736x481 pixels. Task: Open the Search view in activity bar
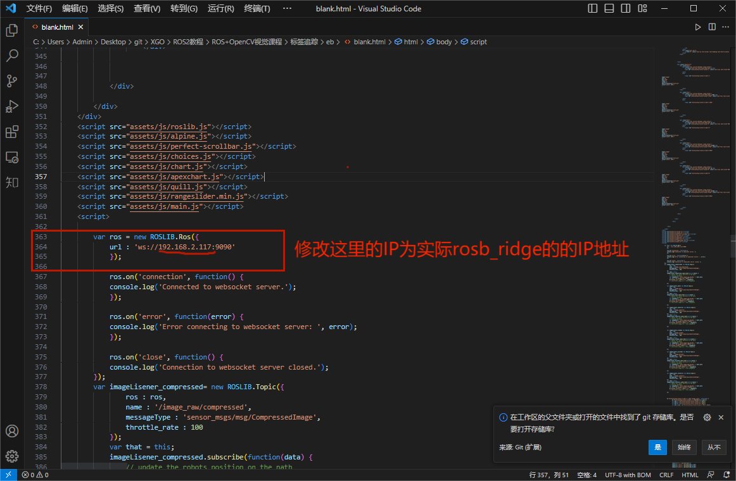[12, 55]
